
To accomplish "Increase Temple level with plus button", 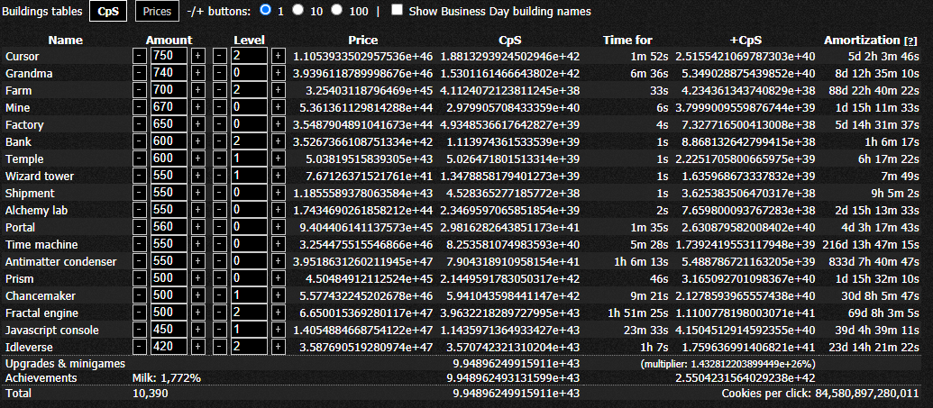I will point(278,159).
